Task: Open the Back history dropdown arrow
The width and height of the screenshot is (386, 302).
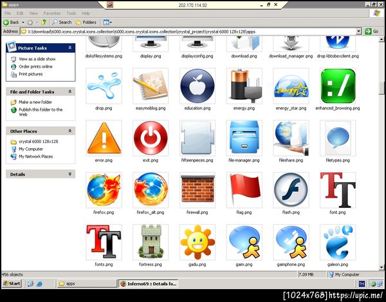Action: (x=23, y=23)
